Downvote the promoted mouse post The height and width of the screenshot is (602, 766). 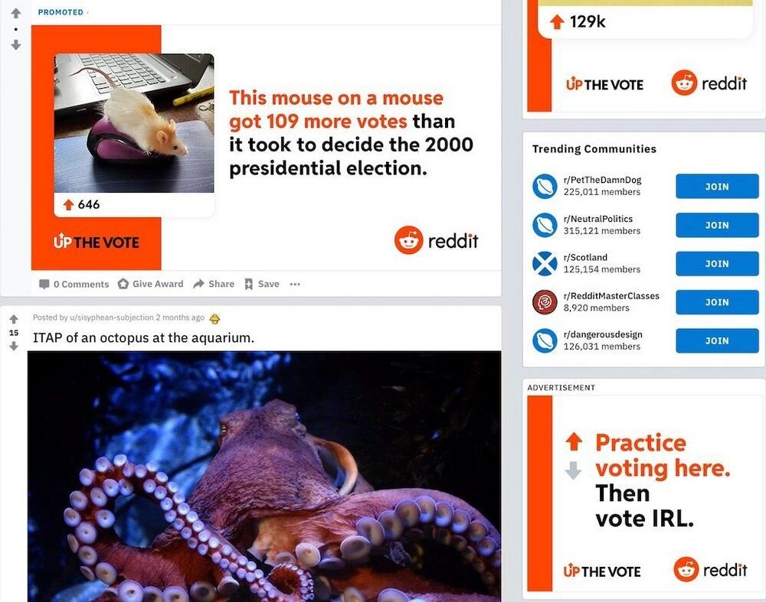pyautogui.click(x=16, y=45)
